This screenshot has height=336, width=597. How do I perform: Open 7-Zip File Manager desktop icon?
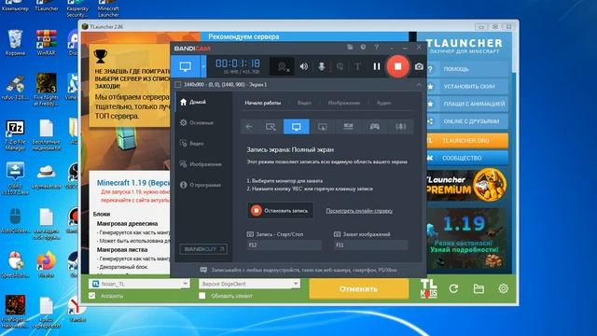(x=15, y=135)
